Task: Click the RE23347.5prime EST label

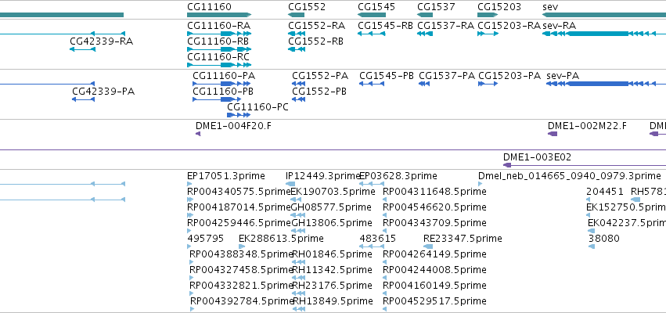Action: (x=463, y=238)
